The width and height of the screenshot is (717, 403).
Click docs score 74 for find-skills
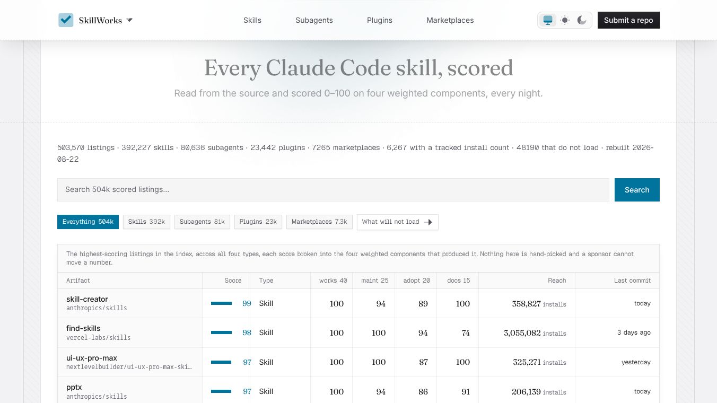coord(466,333)
